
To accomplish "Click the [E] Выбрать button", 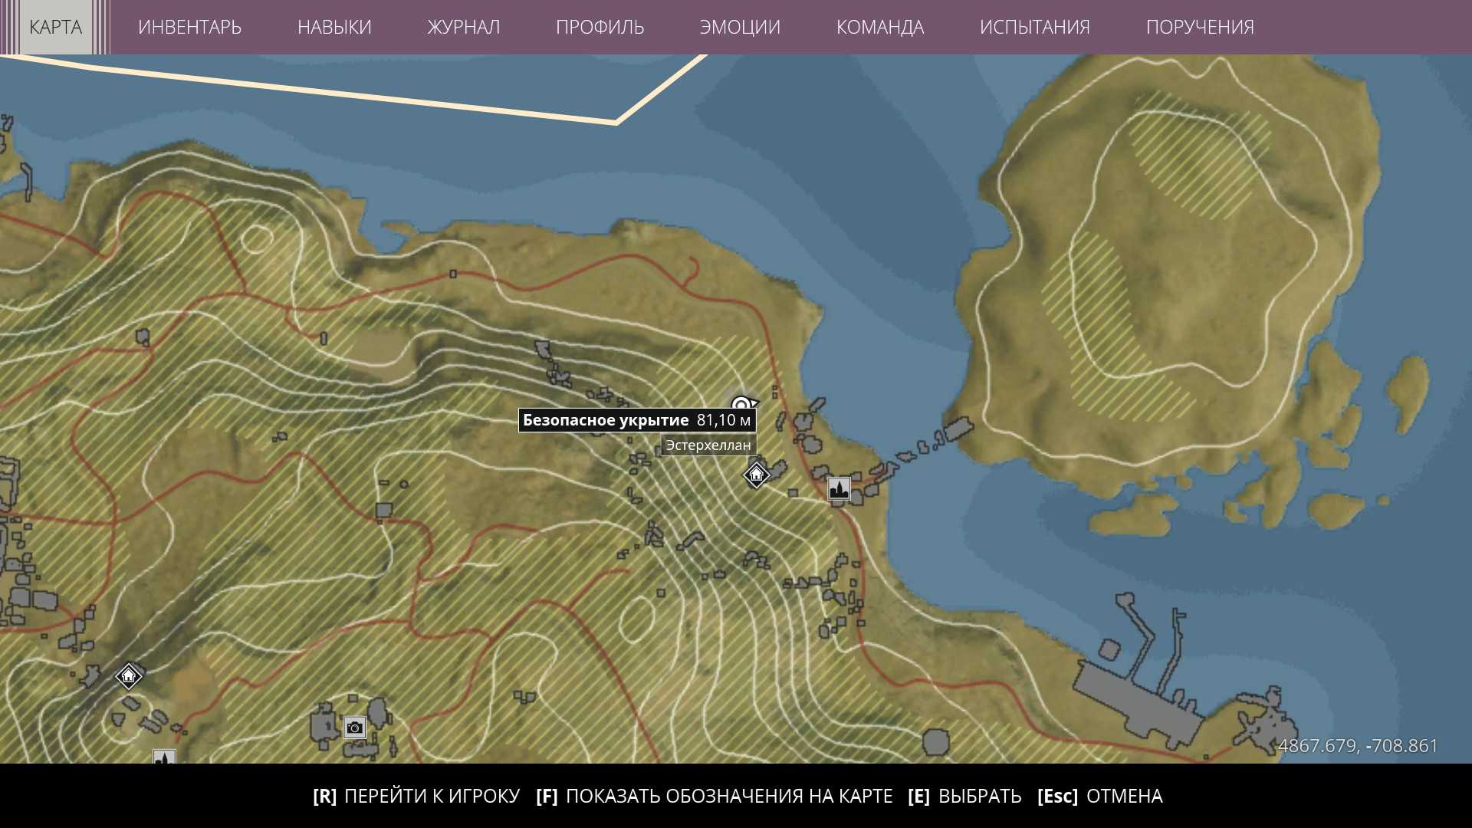I will click(964, 797).
